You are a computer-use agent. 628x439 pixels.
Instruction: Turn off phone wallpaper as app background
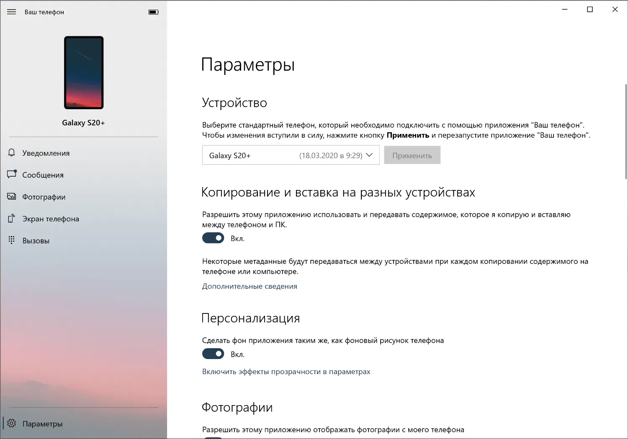pyautogui.click(x=213, y=354)
